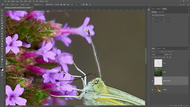This screenshot has height=107, width=190.
Task: Select the Magic Wand tool
Action: [x=2, y=18]
